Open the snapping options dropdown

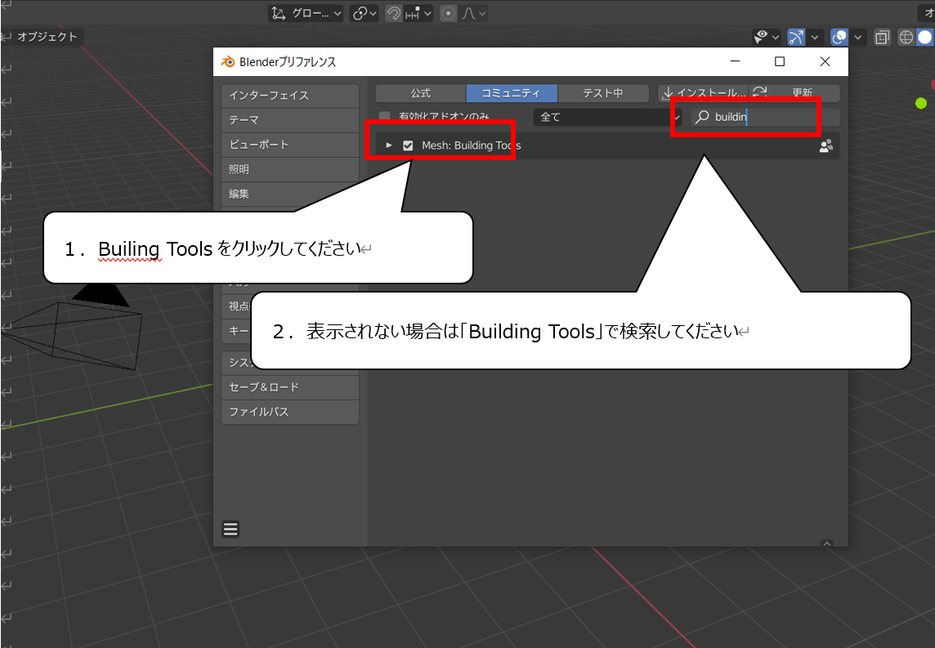(x=418, y=13)
